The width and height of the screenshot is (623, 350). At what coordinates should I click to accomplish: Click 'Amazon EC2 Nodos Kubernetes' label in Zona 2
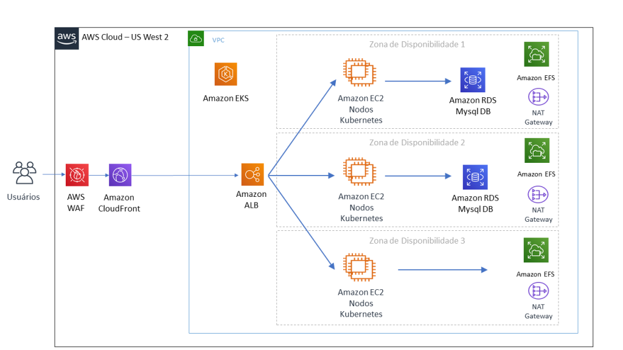pos(361,207)
